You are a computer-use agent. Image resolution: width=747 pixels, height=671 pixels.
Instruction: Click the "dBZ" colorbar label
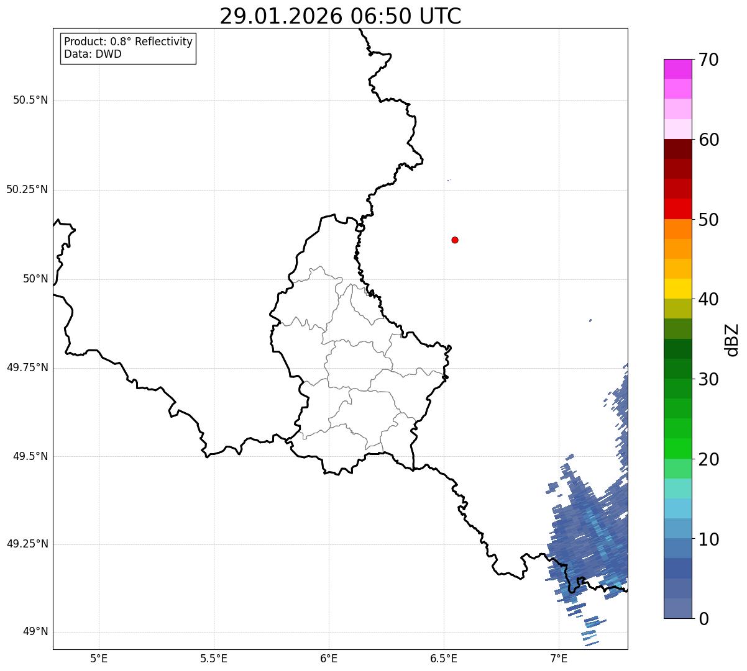(x=732, y=340)
